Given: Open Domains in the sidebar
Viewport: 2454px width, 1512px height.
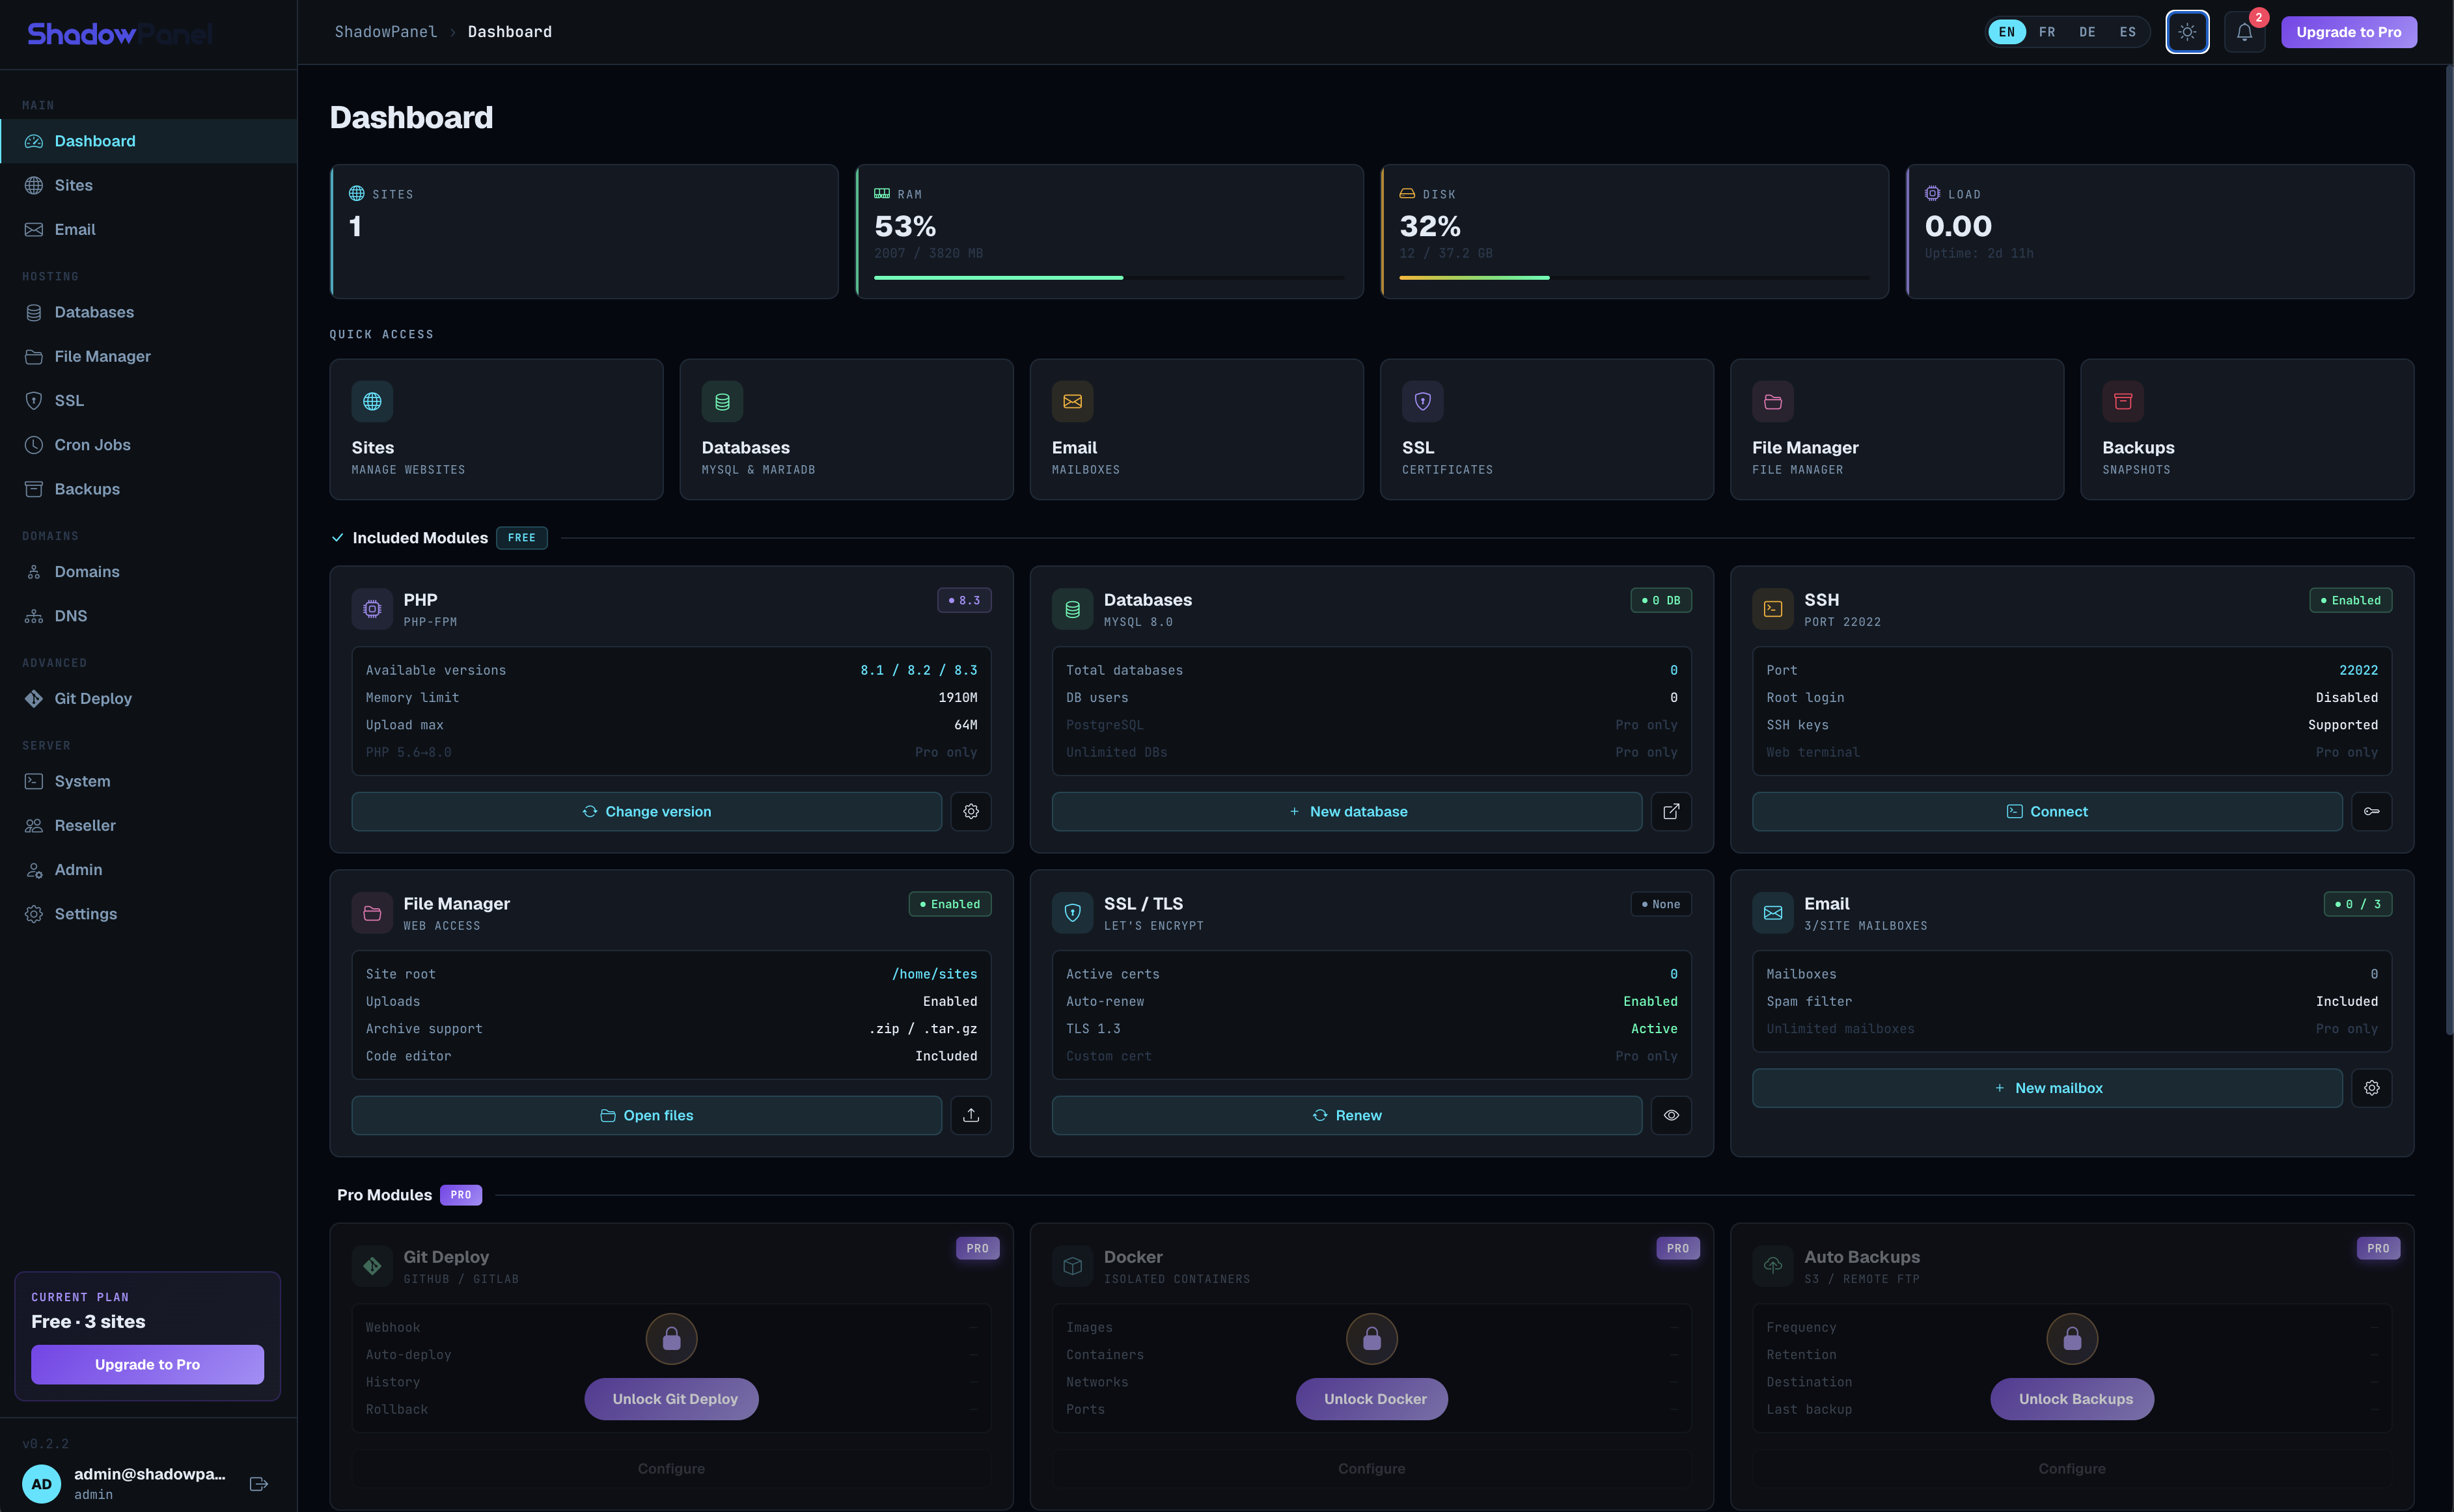Looking at the screenshot, I should [148, 572].
